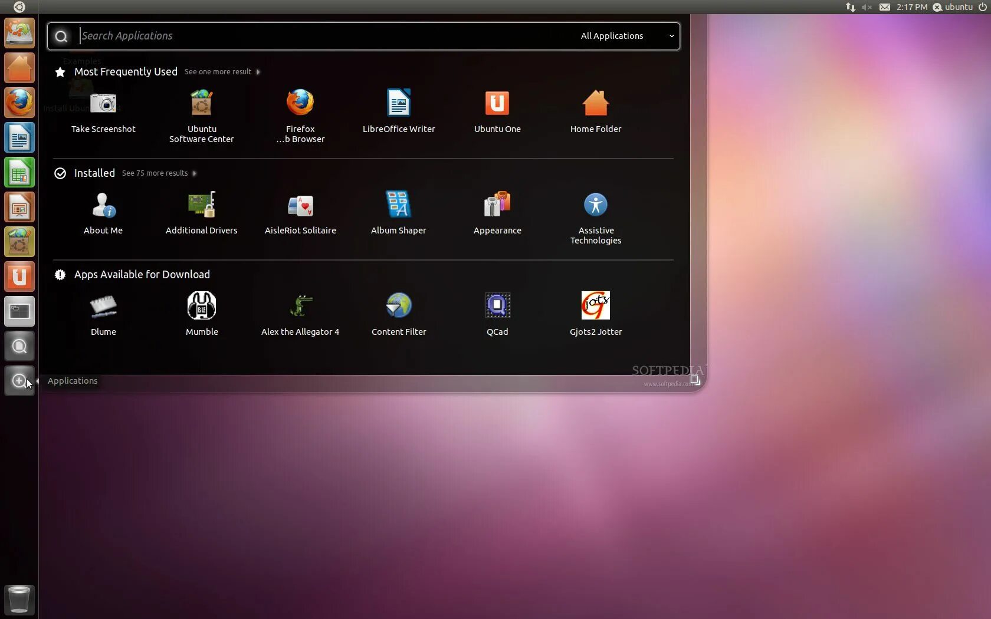Open the About Me application

[x=103, y=213]
